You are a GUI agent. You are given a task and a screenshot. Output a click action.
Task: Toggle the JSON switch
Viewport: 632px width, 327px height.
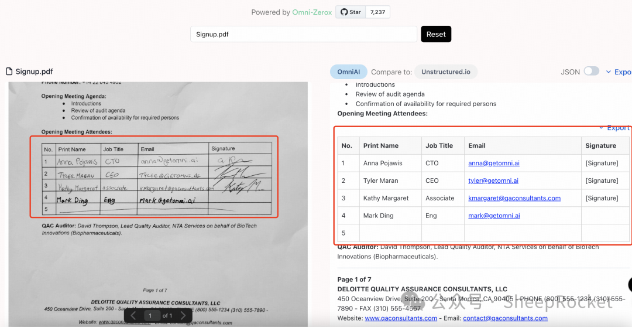pos(591,71)
